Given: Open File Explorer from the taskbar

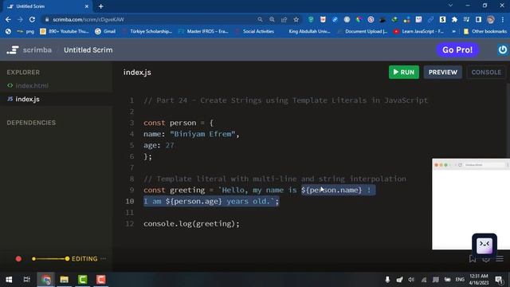Looking at the screenshot, I should click(x=64, y=280).
